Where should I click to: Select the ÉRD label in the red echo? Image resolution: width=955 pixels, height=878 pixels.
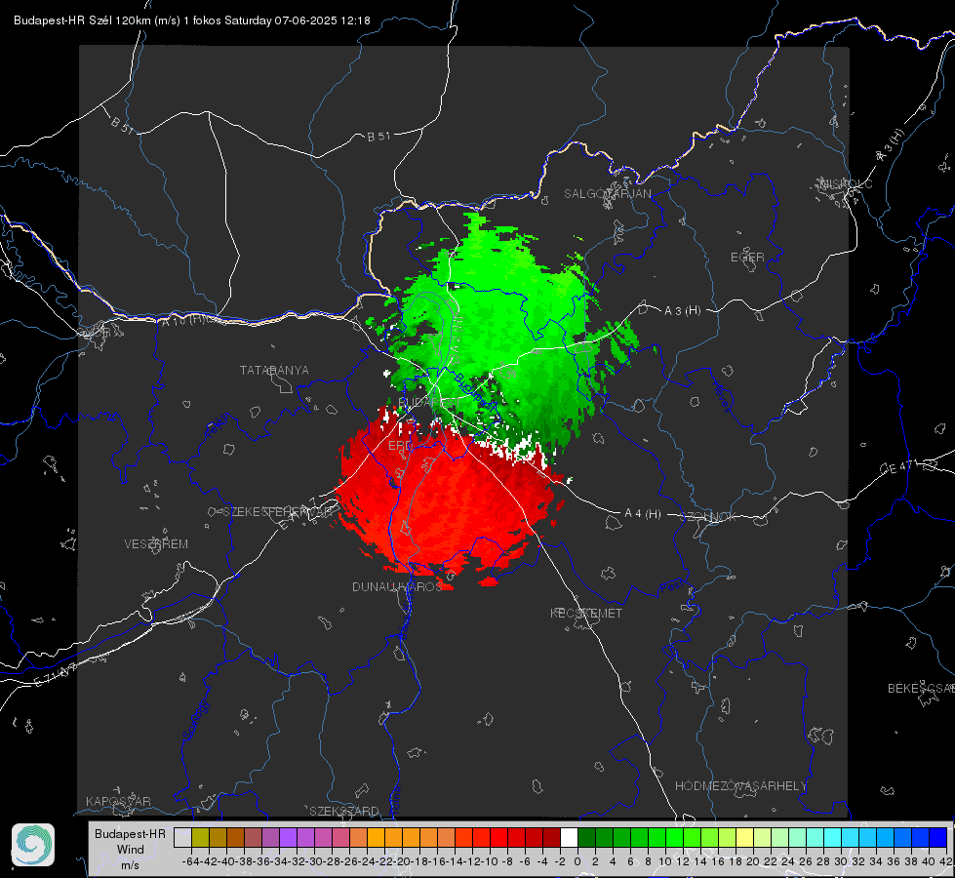400,446
